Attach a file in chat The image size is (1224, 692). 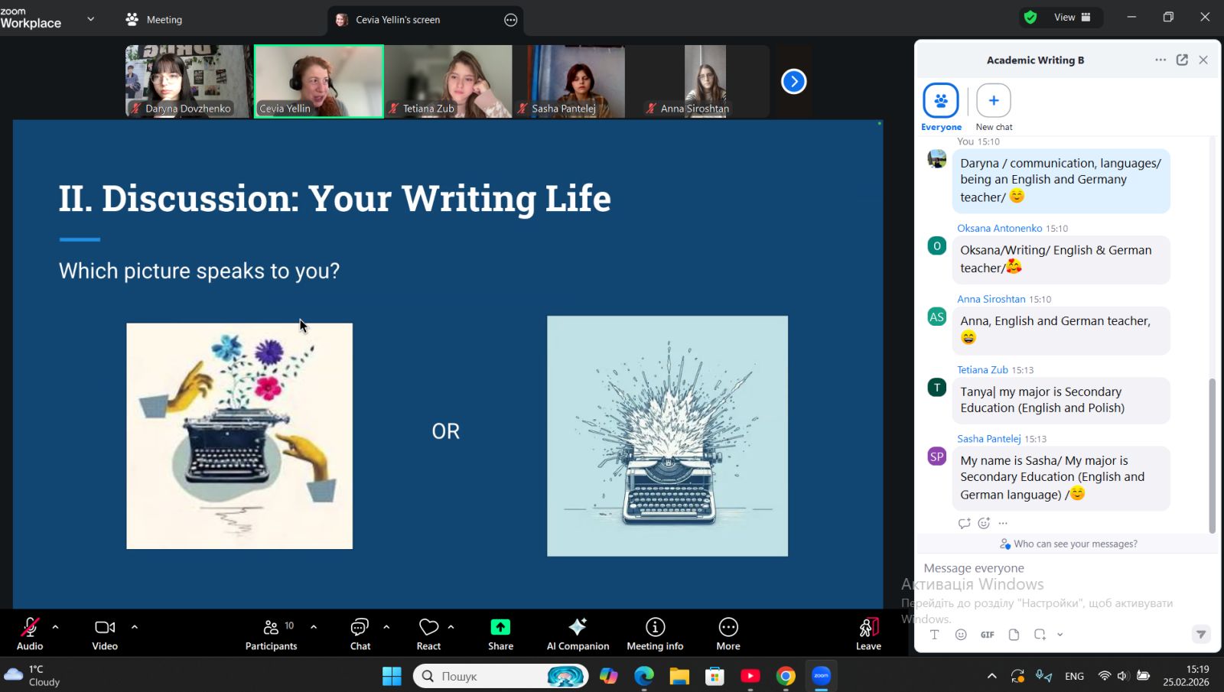pos(1014,635)
